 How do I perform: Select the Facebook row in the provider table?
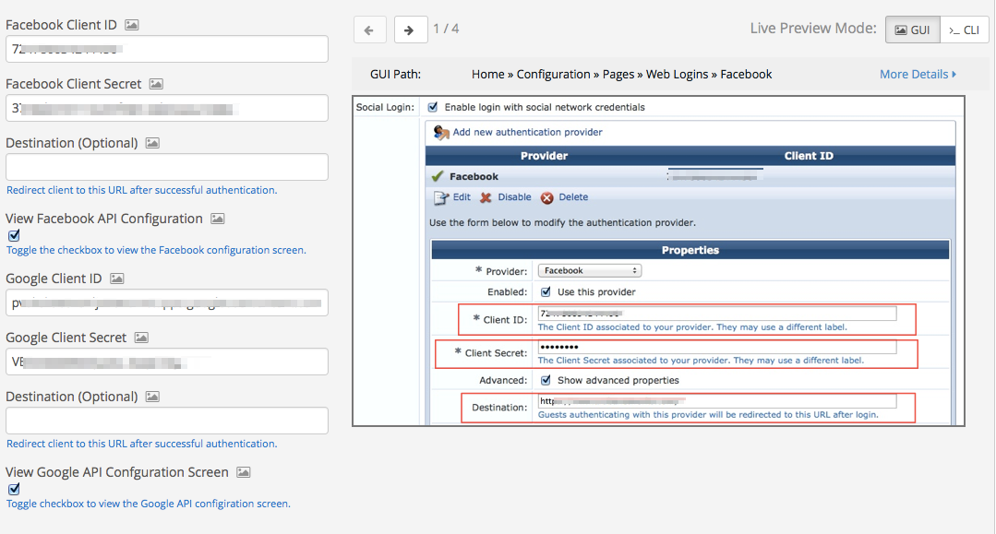(690, 176)
